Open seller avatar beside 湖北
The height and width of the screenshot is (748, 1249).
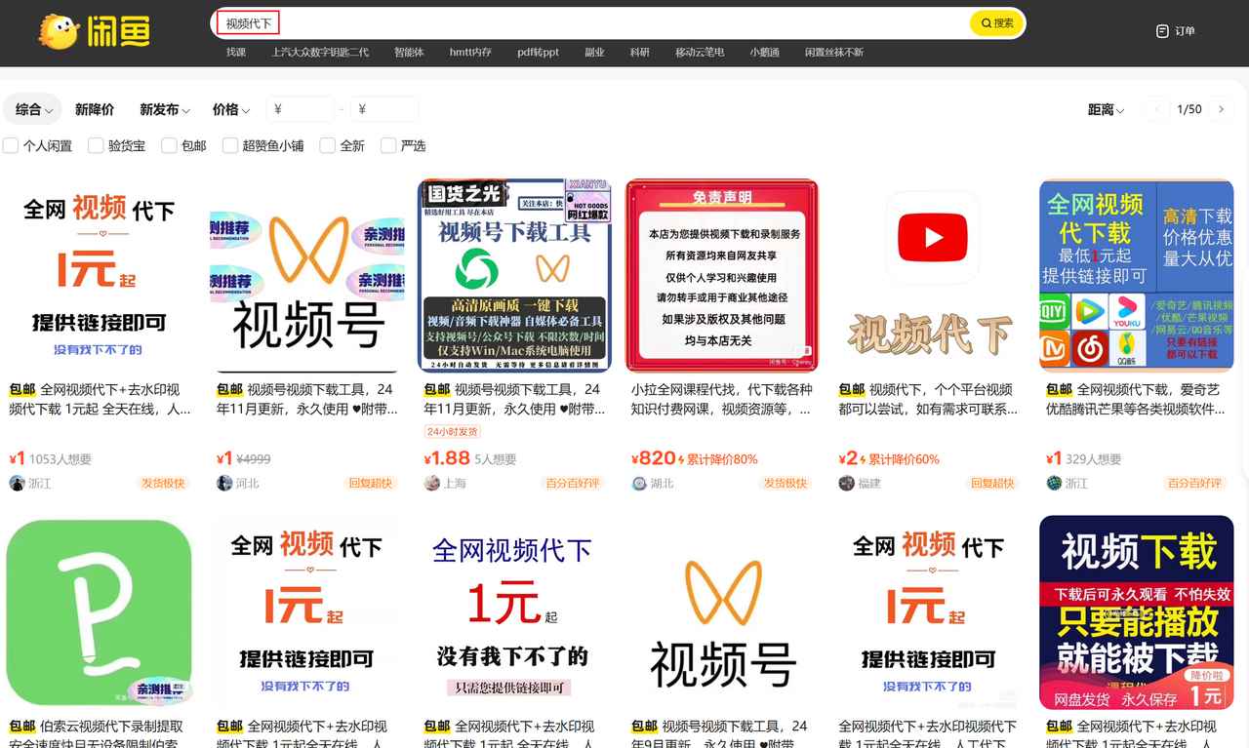[x=639, y=483]
